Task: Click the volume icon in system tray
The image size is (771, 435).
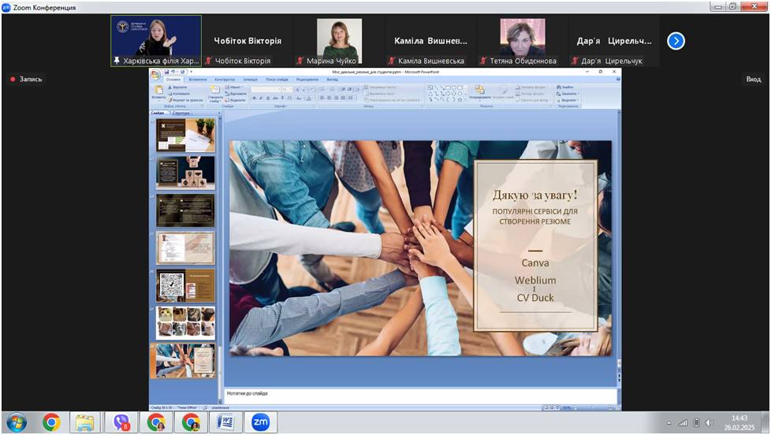Action: pos(709,423)
